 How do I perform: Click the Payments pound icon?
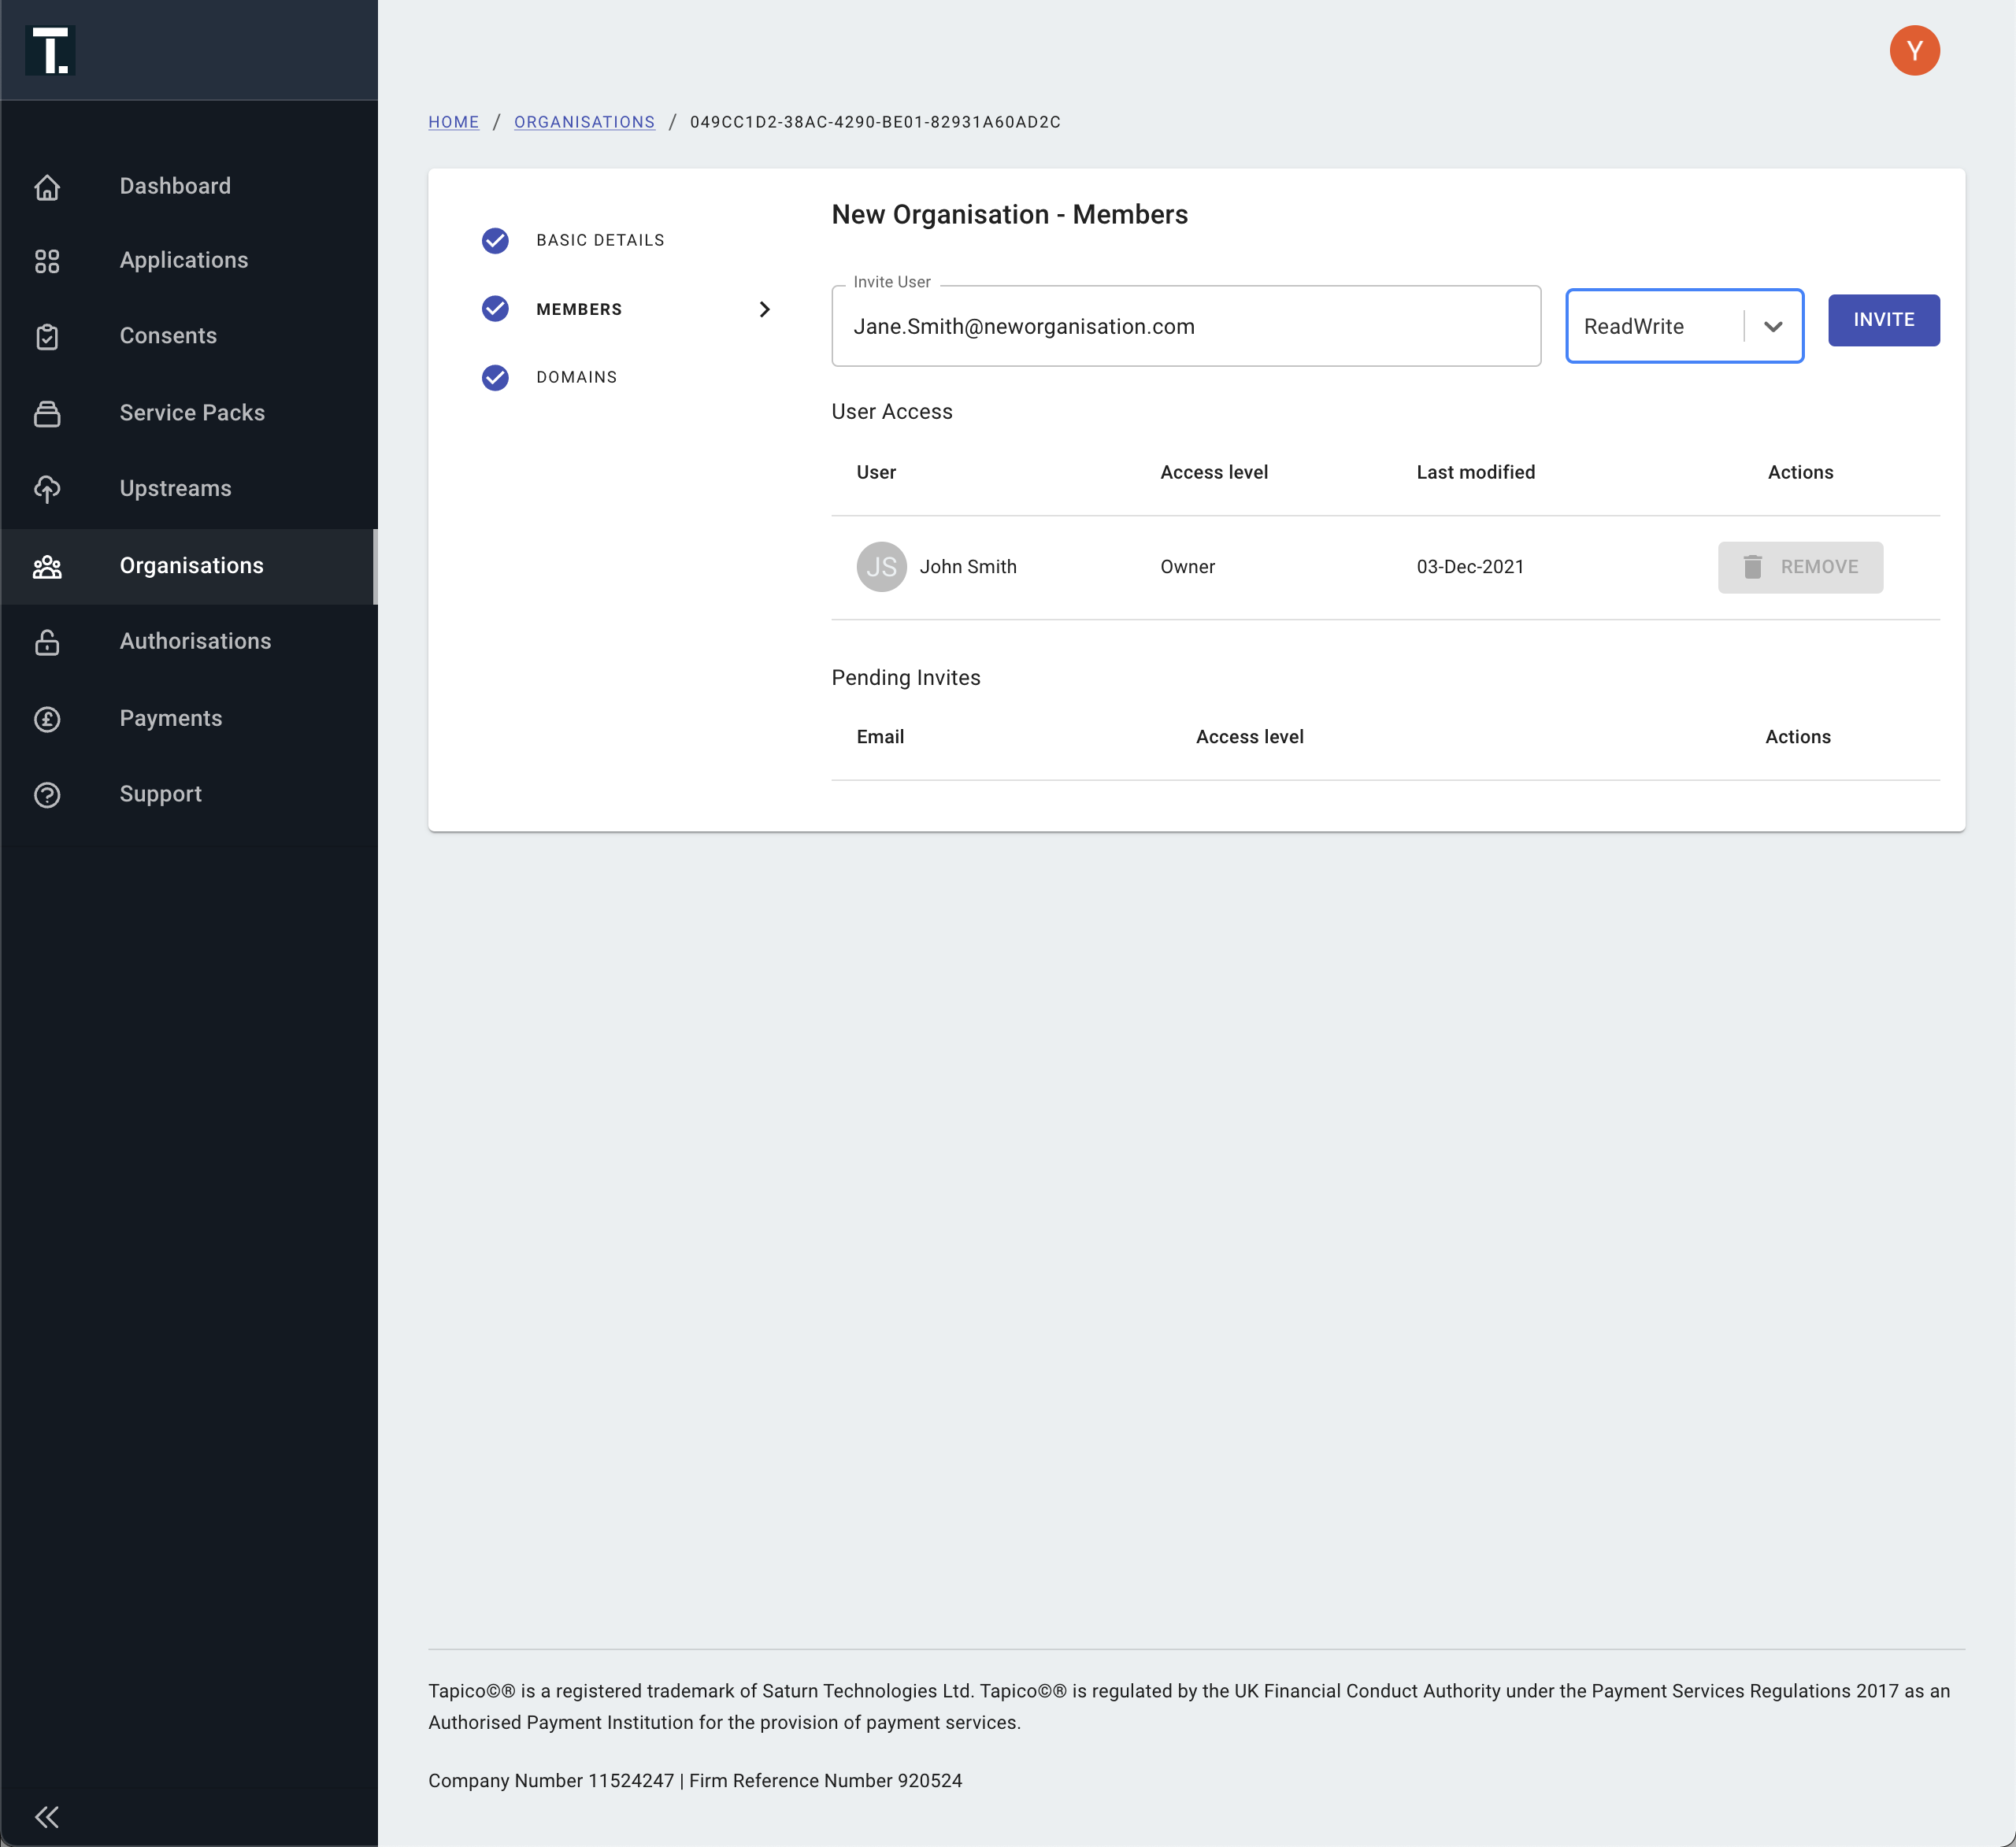[47, 719]
